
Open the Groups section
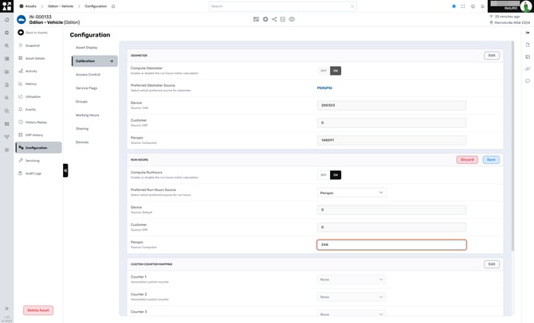coord(82,102)
